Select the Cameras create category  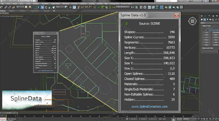tap(210, 20)
